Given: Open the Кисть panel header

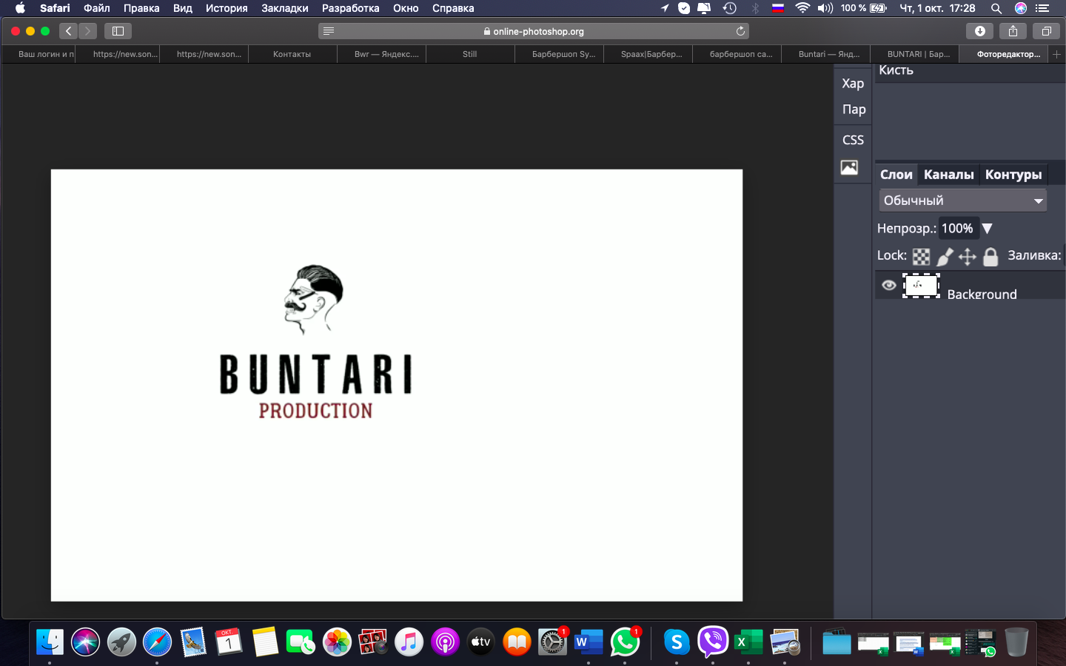Looking at the screenshot, I should pos(896,70).
